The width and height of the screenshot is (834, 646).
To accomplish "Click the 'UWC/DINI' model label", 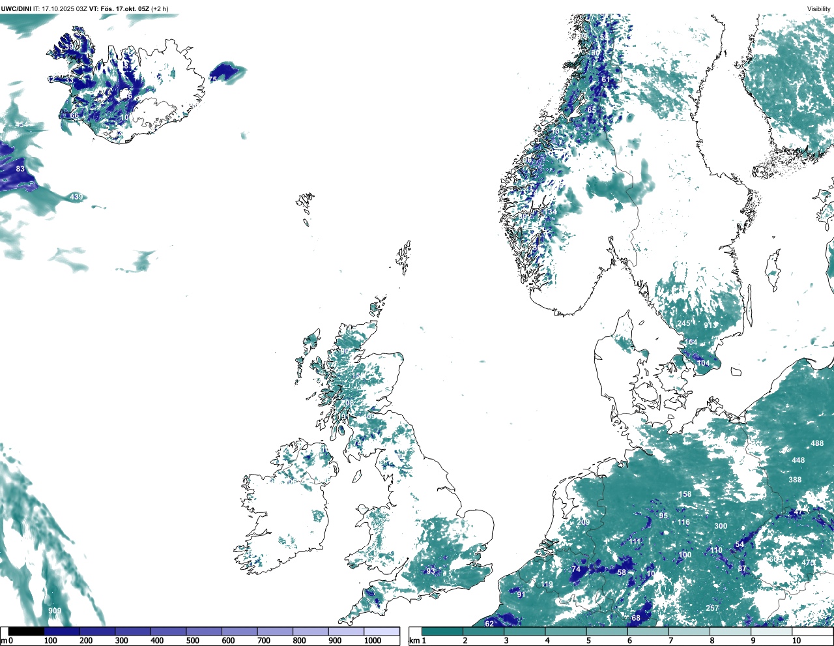I will coord(16,8).
